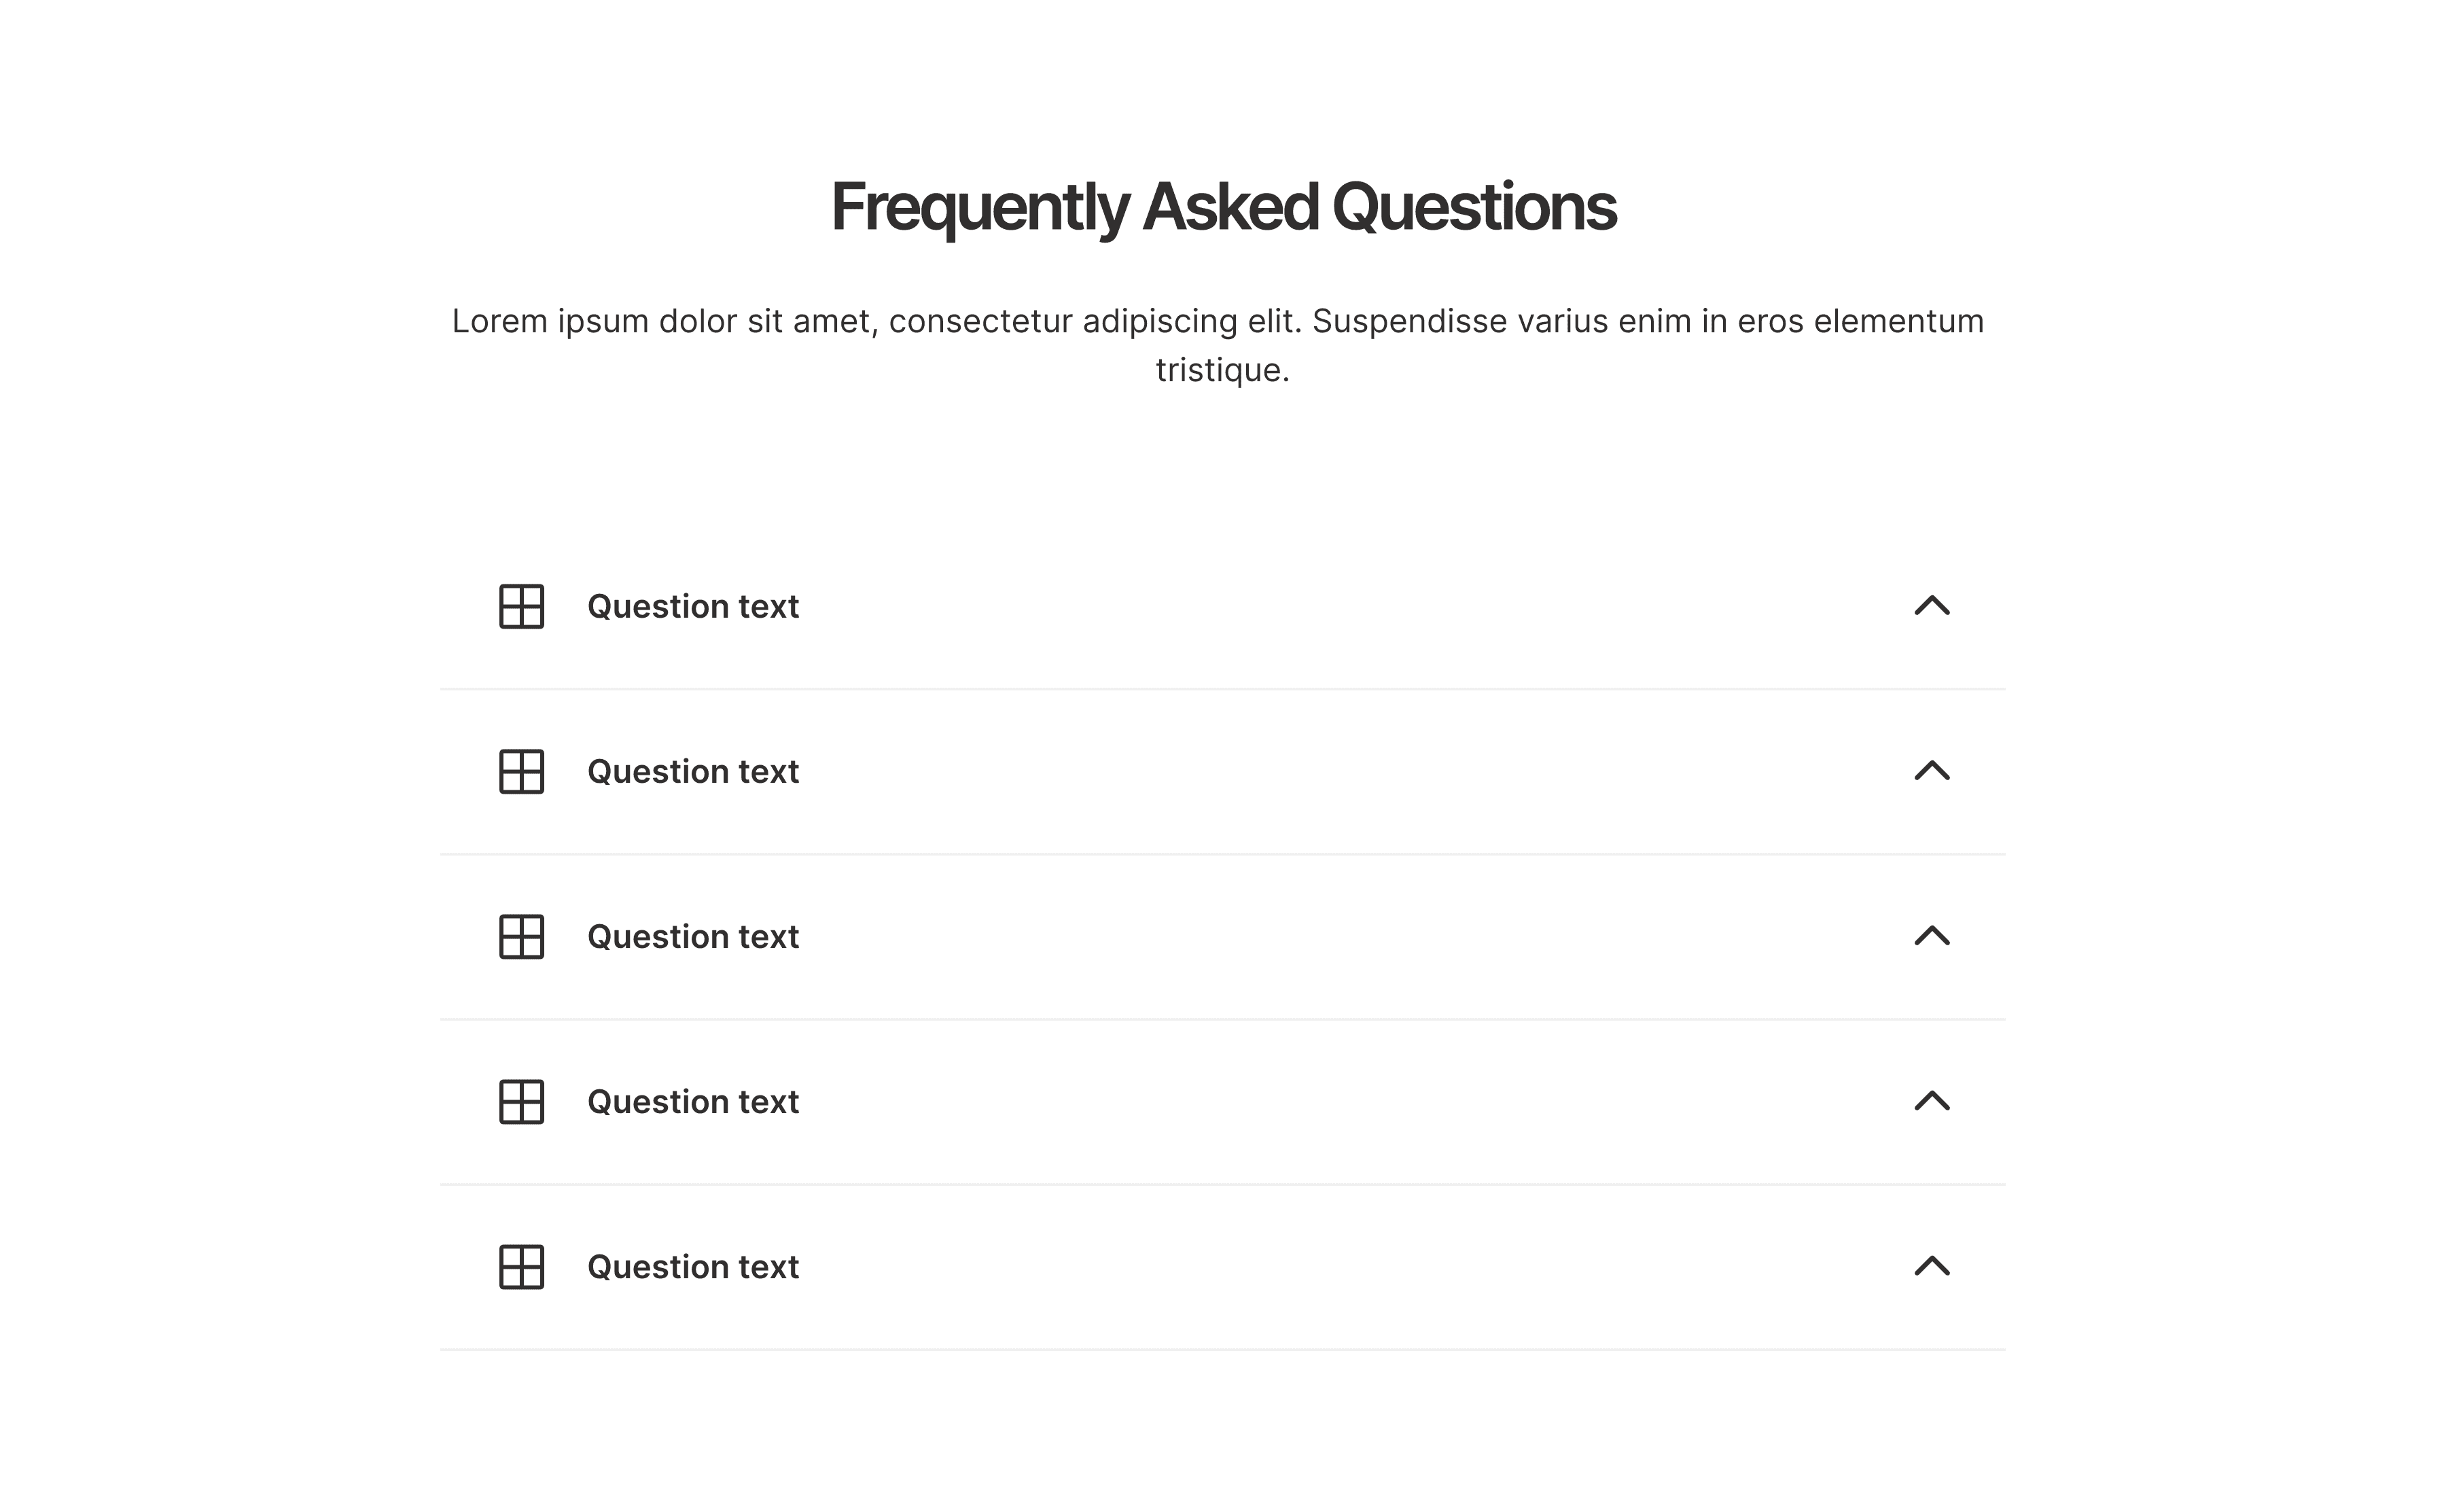Toggle the third question's chevron arrow
2446x1512 pixels.
[1931, 935]
